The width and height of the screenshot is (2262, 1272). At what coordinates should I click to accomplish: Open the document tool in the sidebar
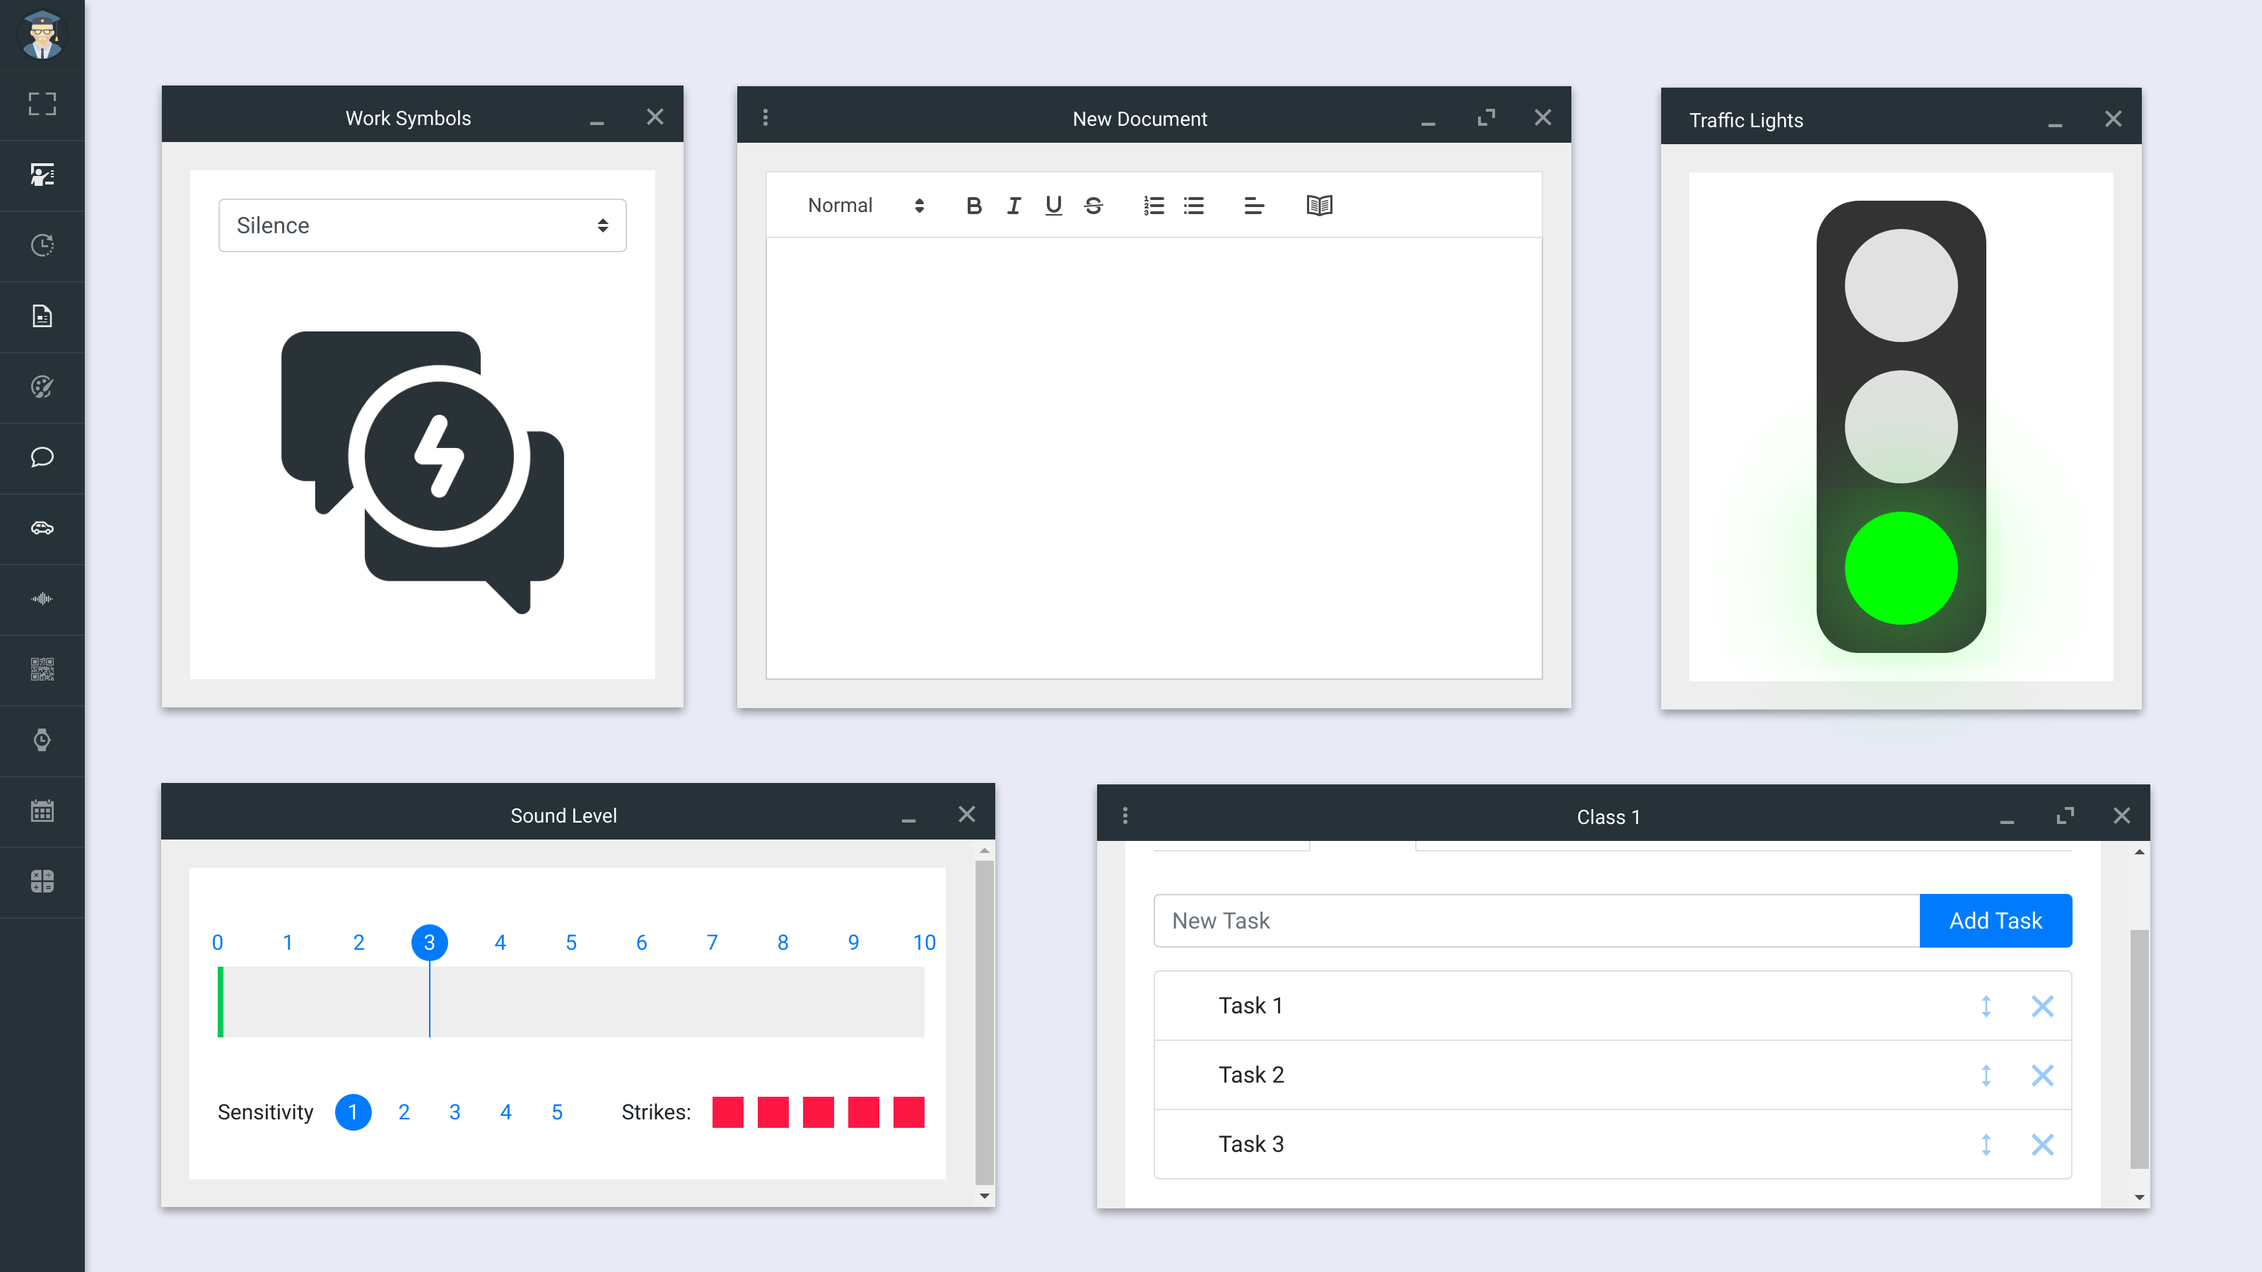[x=42, y=316]
